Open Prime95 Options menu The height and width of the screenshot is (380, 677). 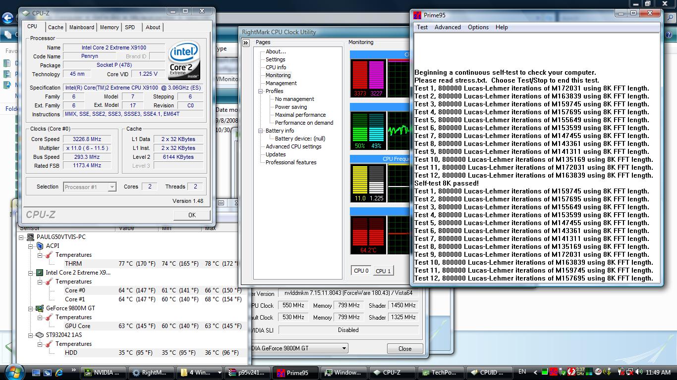pyautogui.click(x=478, y=27)
